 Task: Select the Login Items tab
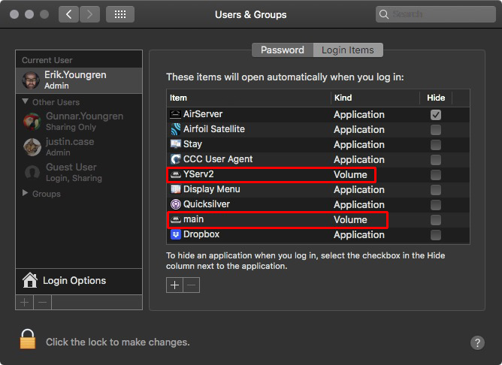348,50
